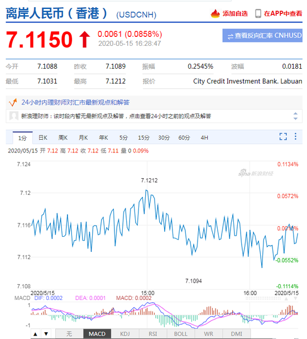The height and width of the screenshot is (339, 307).
Task: Click the dotted timeline range handle
Action: coord(263,298)
